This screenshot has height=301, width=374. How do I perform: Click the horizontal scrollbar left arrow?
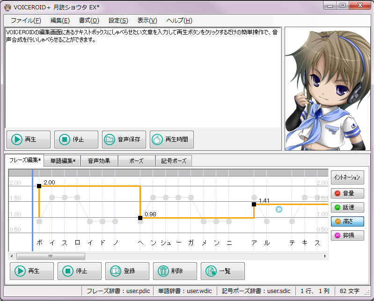[x=12, y=256]
